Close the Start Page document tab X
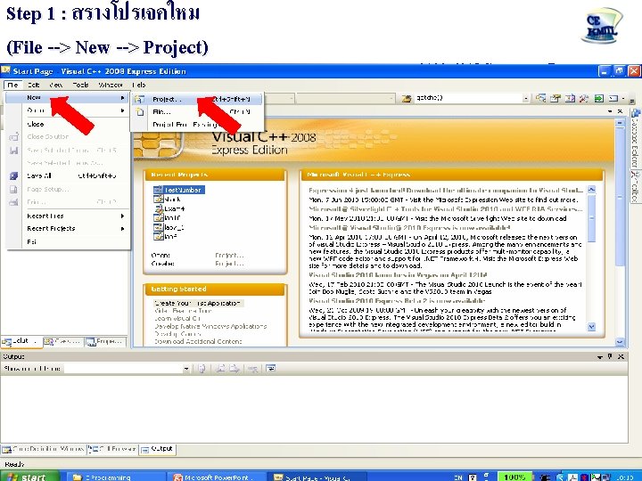642x481 pixels. pyautogui.click(x=620, y=111)
